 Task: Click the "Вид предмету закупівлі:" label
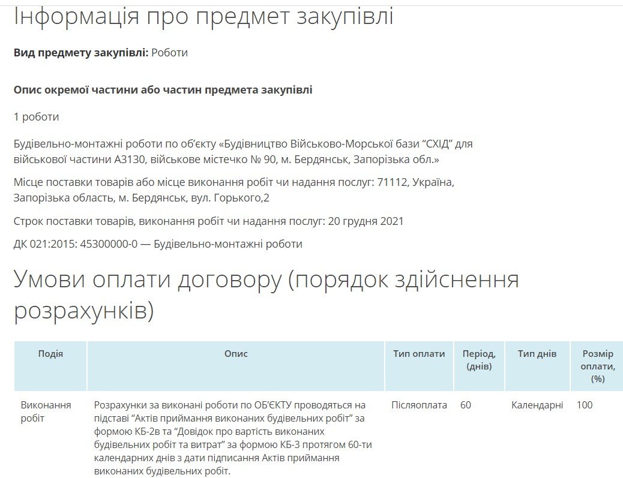pos(80,53)
